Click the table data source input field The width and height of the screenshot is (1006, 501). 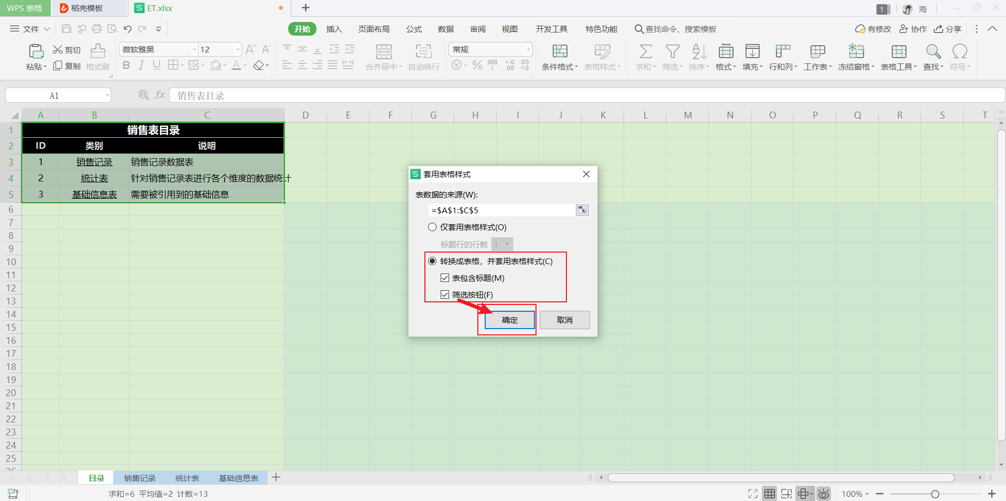(x=501, y=210)
